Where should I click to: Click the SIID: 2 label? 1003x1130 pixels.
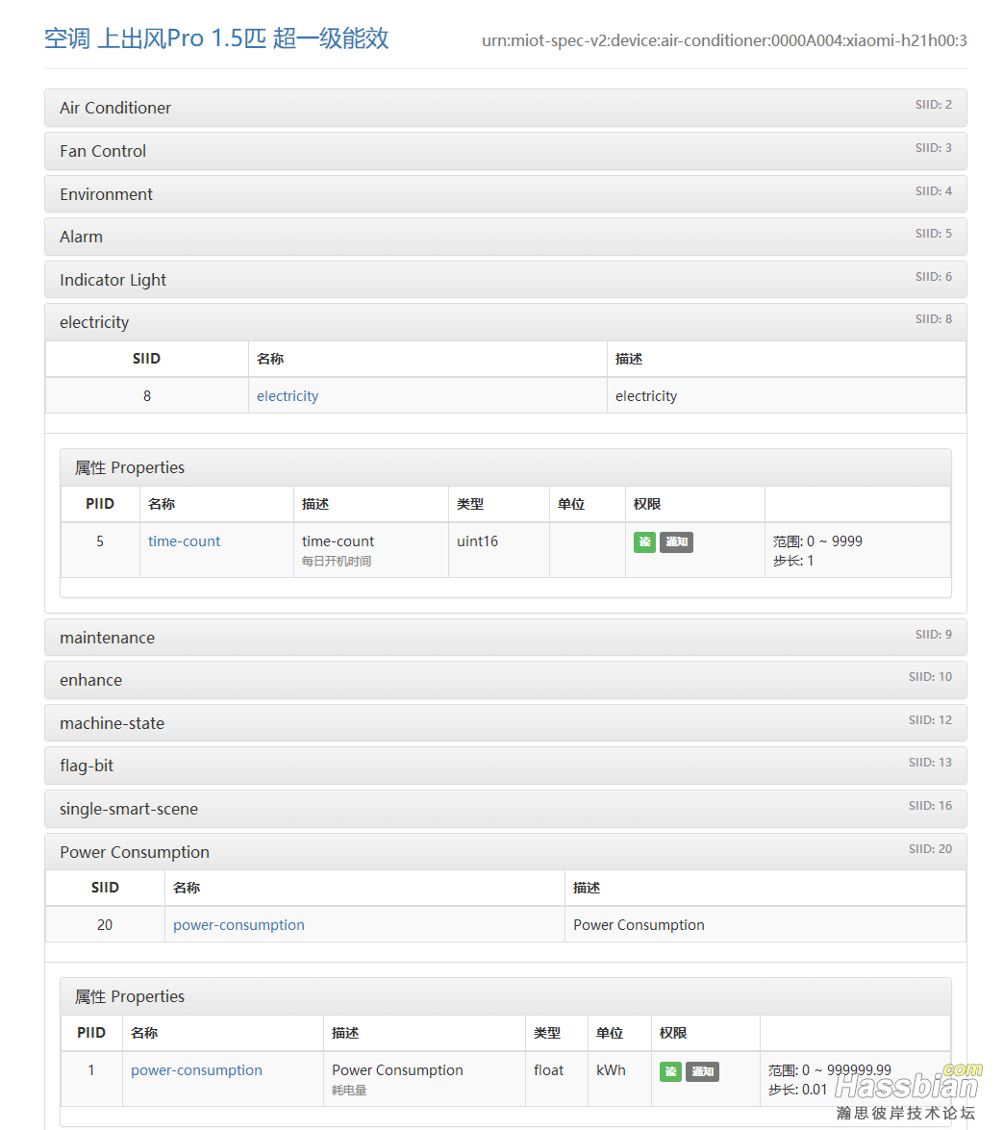coord(933,105)
